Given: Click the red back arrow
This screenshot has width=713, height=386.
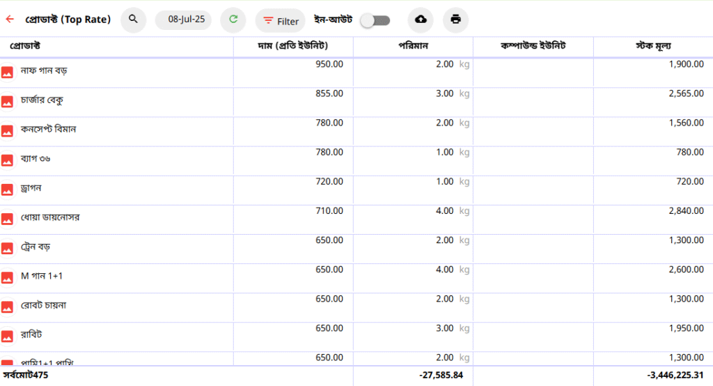Looking at the screenshot, I should point(10,19).
